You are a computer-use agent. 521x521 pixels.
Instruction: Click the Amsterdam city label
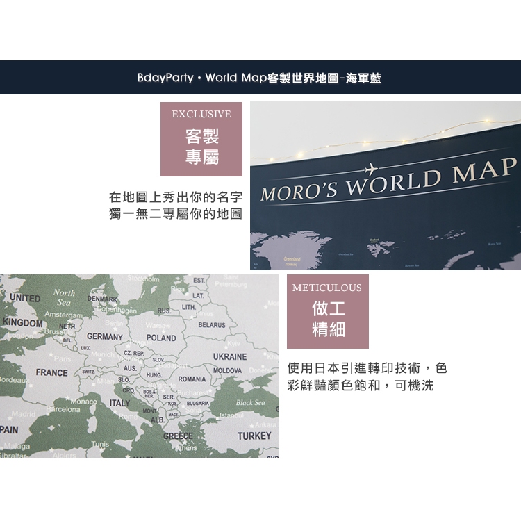click(x=63, y=314)
